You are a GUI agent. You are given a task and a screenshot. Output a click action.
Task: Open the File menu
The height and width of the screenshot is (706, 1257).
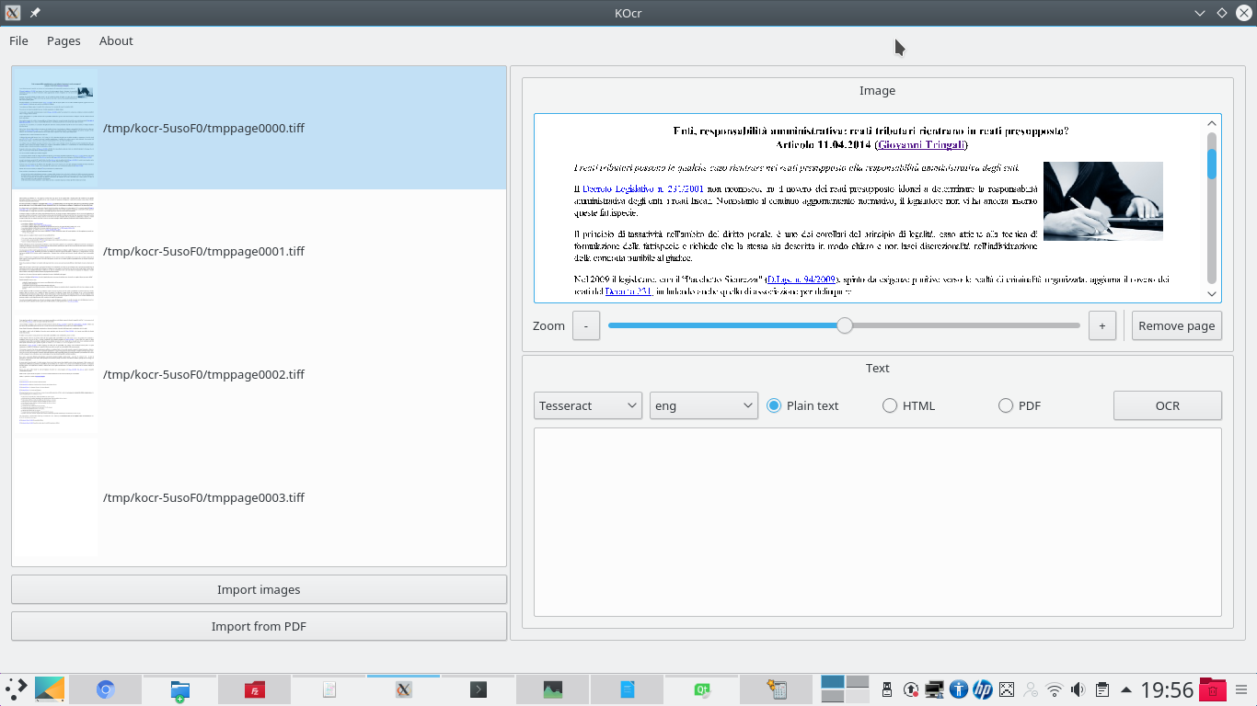(18, 40)
